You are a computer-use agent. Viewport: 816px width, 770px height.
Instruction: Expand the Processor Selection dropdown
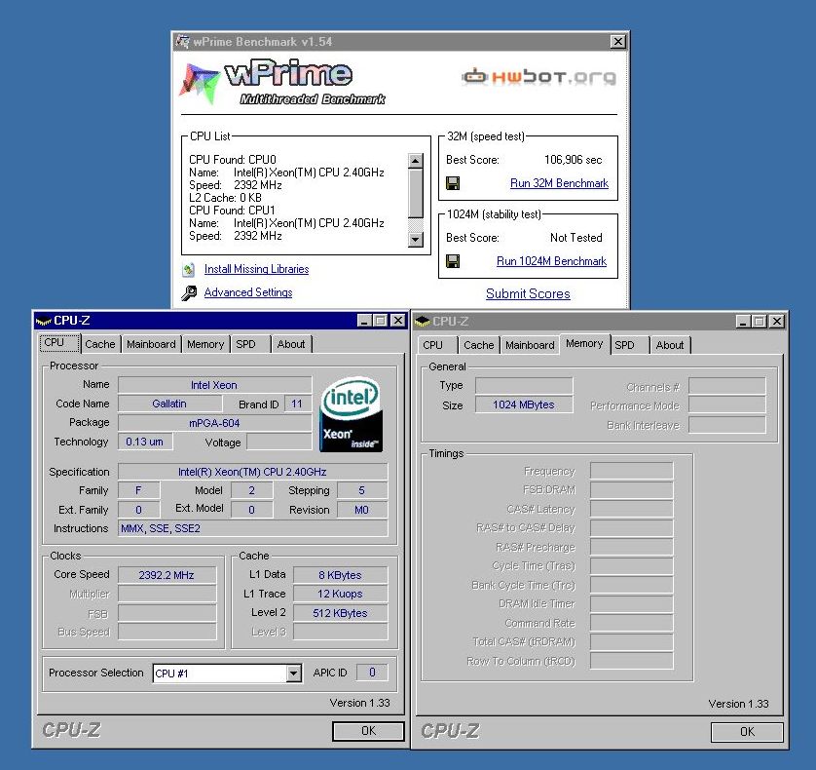pyautogui.click(x=294, y=674)
